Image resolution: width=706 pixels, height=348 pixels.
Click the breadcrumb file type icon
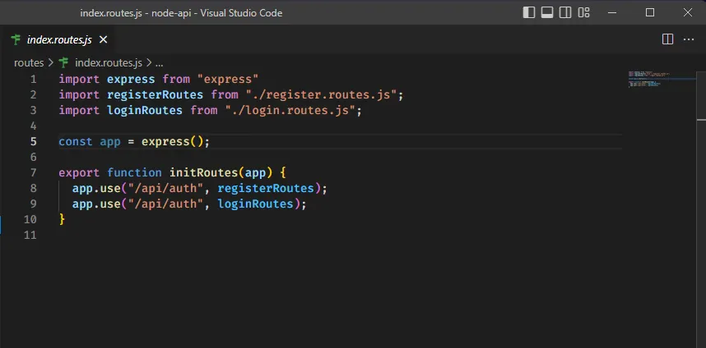63,62
